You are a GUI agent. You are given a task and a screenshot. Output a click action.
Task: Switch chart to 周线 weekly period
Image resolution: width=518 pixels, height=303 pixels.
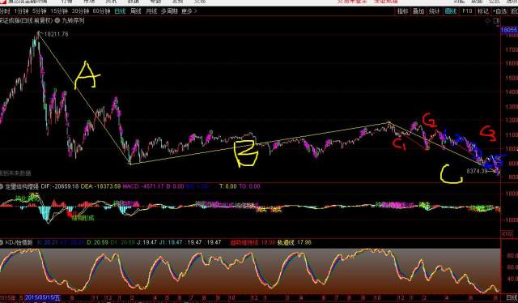click(136, 11)
